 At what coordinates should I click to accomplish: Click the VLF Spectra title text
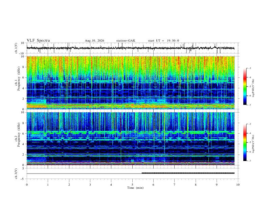38,41
